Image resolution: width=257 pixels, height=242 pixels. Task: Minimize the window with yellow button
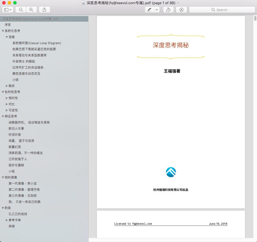click(x=9, y=3)
